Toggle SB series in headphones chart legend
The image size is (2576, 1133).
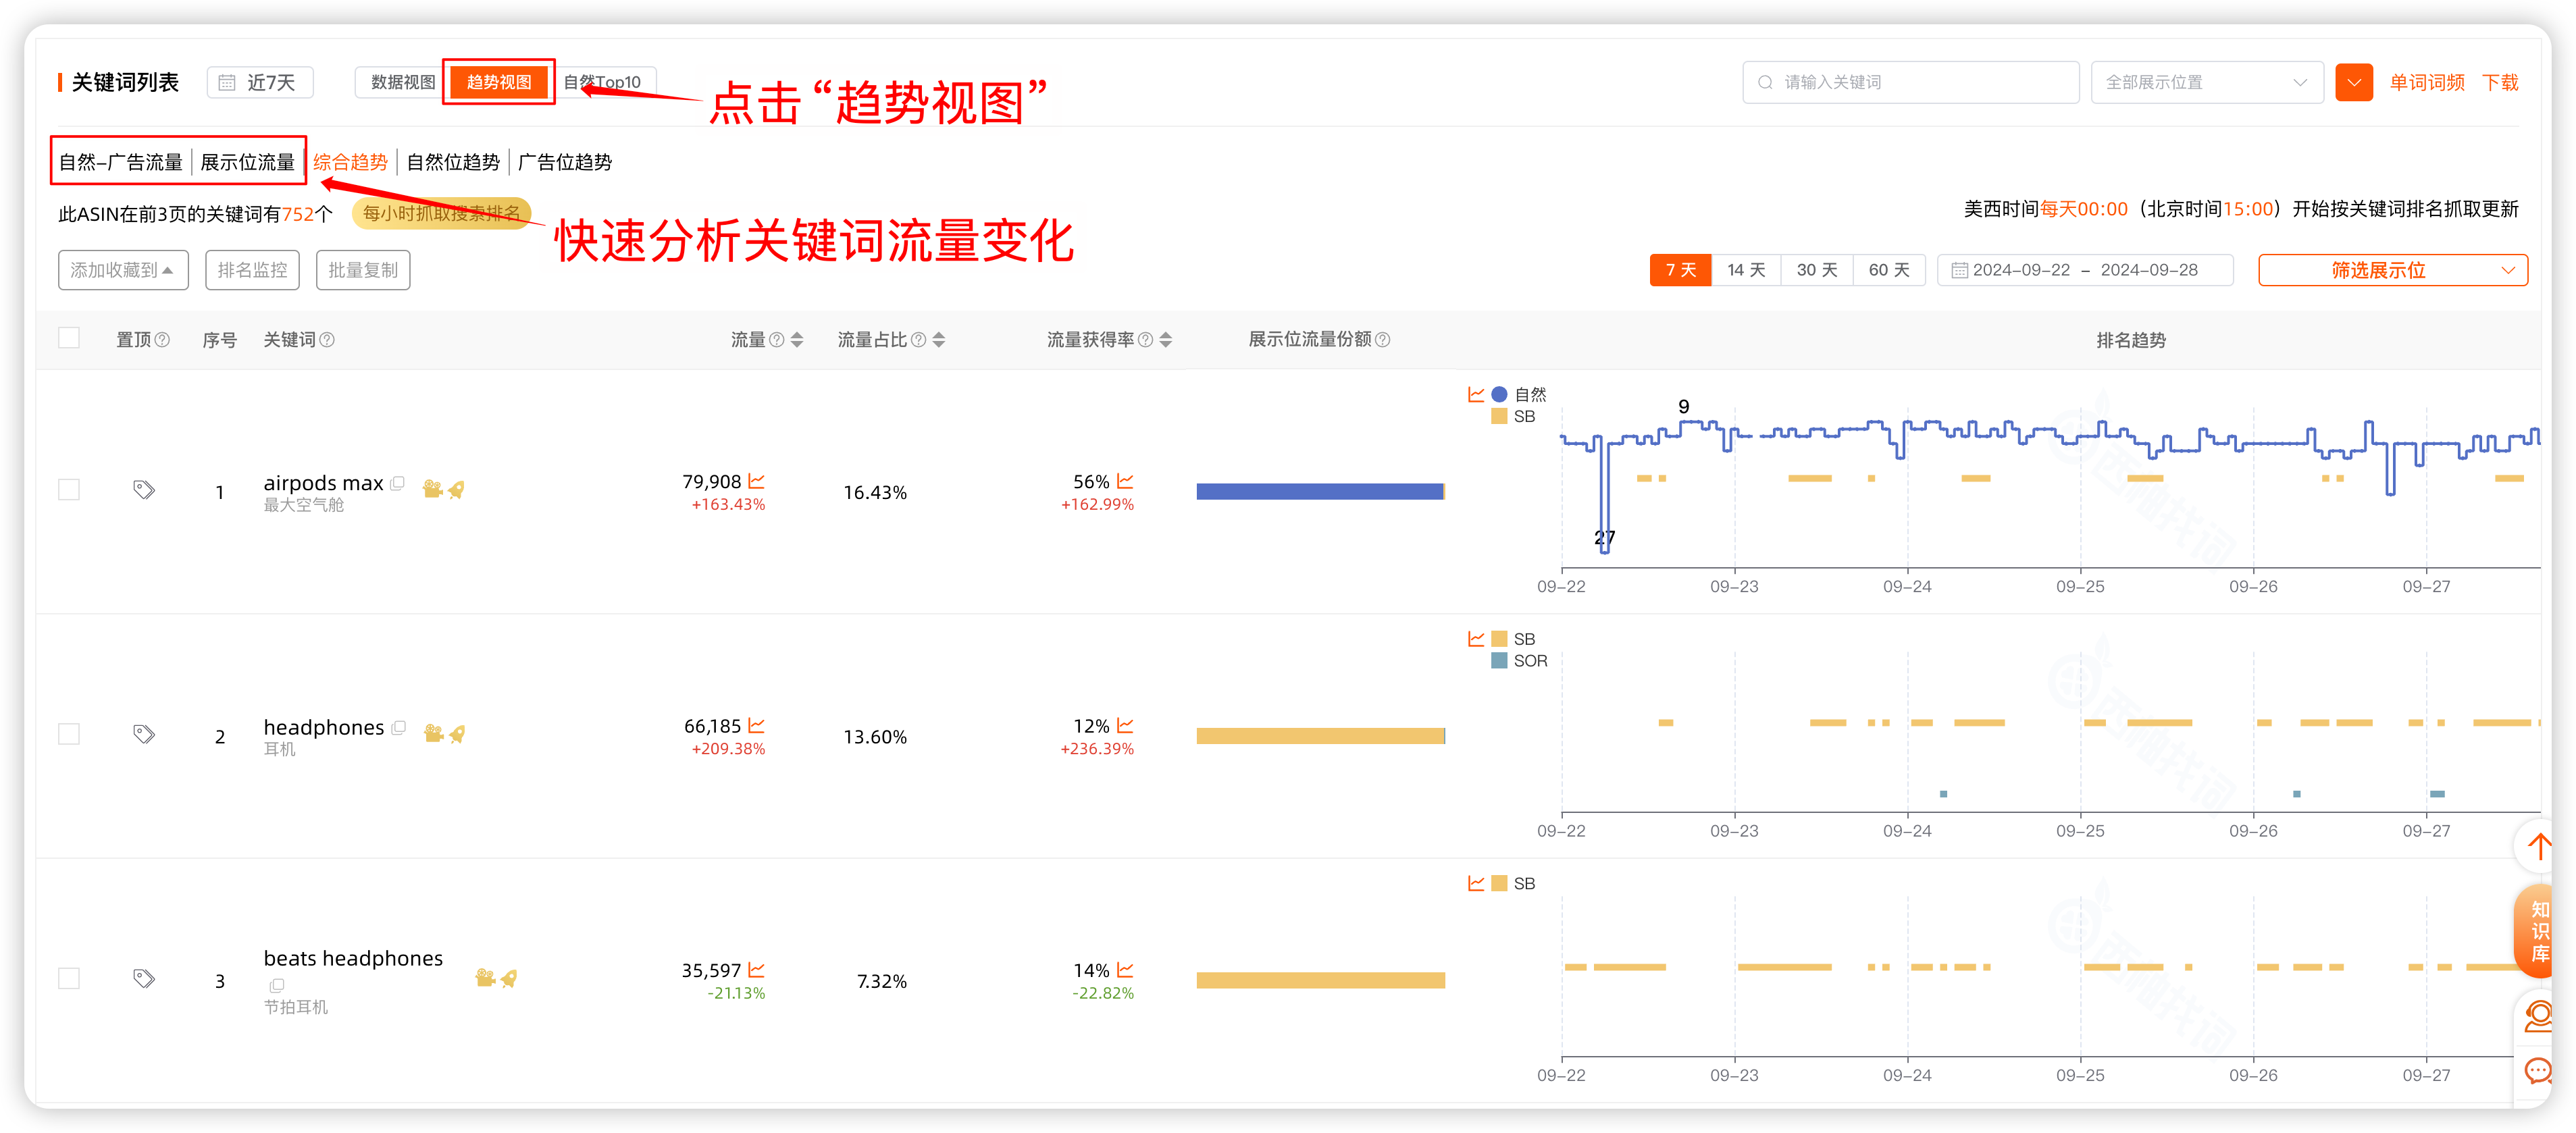pos(1513,638)
